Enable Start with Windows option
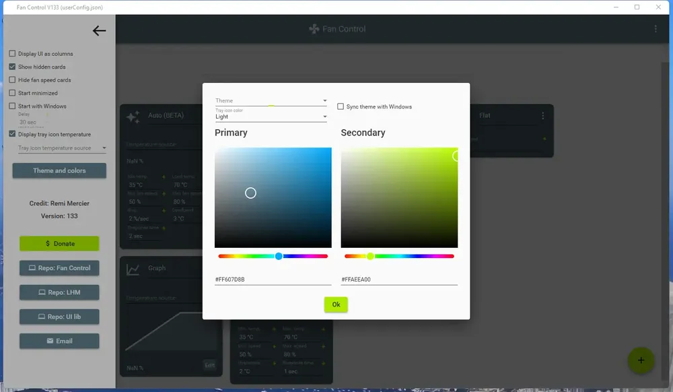This screenshot has width=673, height=392. click(12, 106)
